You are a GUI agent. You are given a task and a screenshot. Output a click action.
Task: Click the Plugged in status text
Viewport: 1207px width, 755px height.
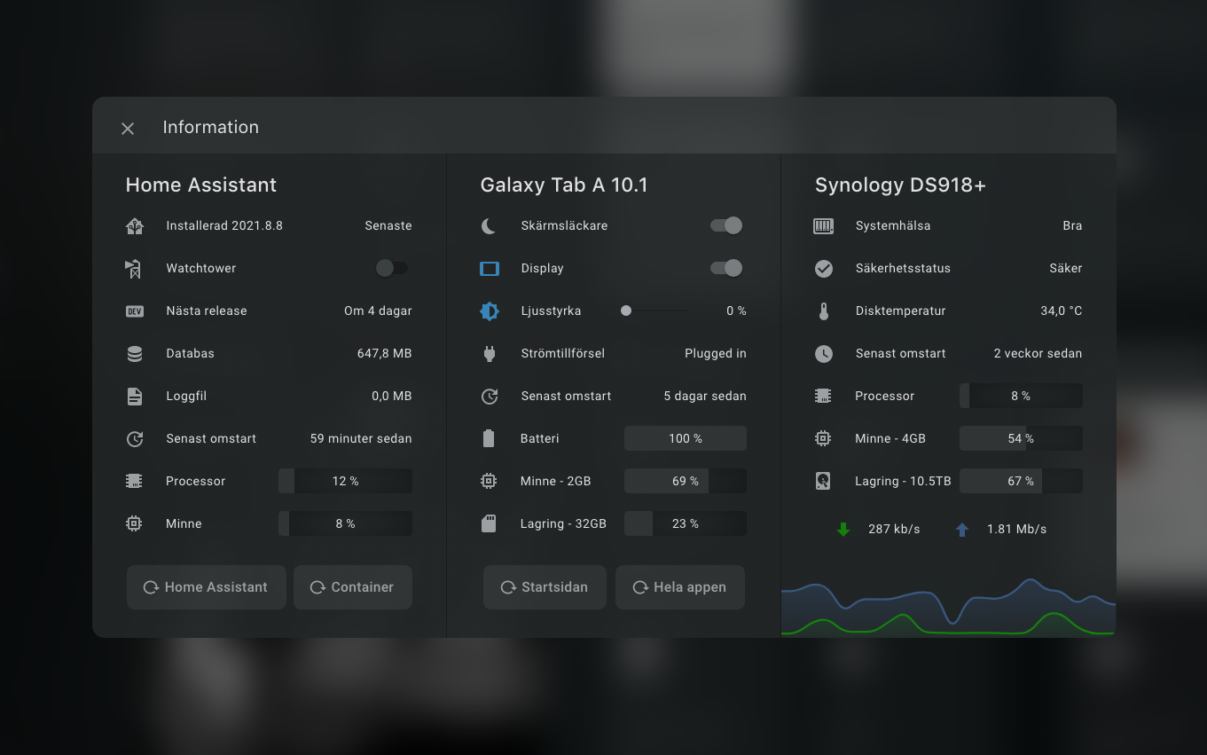(716, 353)
